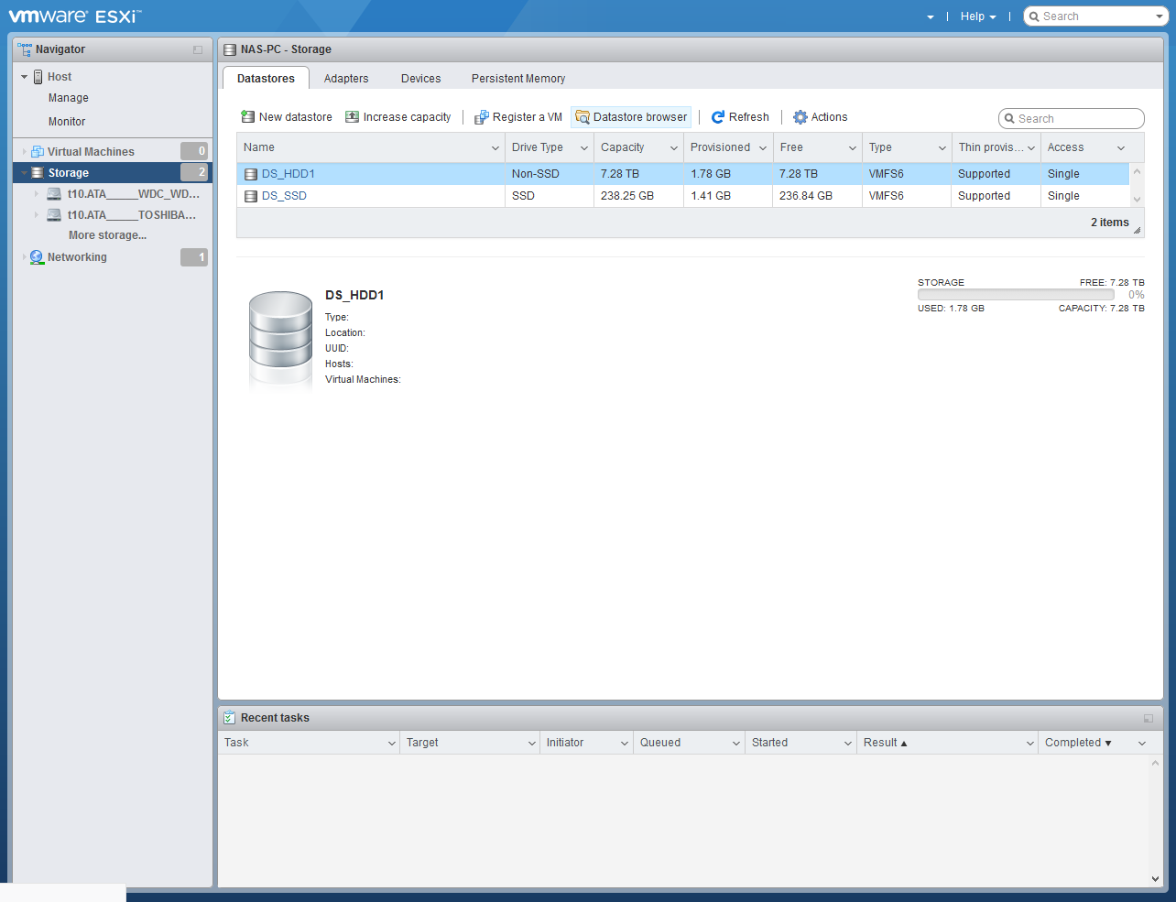Click the top search magnifier icon
Viewport: 1176px width, 902px height.
click(1034, 16)
